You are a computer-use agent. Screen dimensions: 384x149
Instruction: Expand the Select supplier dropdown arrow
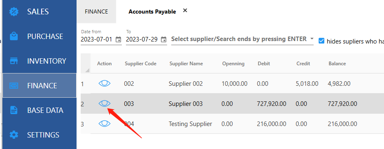312,39
